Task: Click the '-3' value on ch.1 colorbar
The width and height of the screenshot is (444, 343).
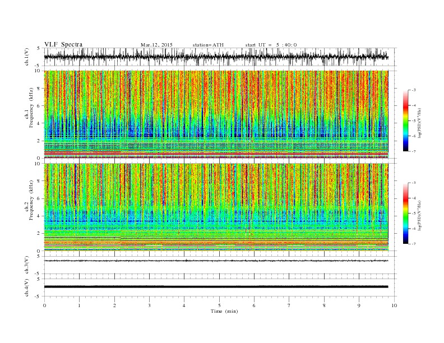Action: [x=413, y=90]
